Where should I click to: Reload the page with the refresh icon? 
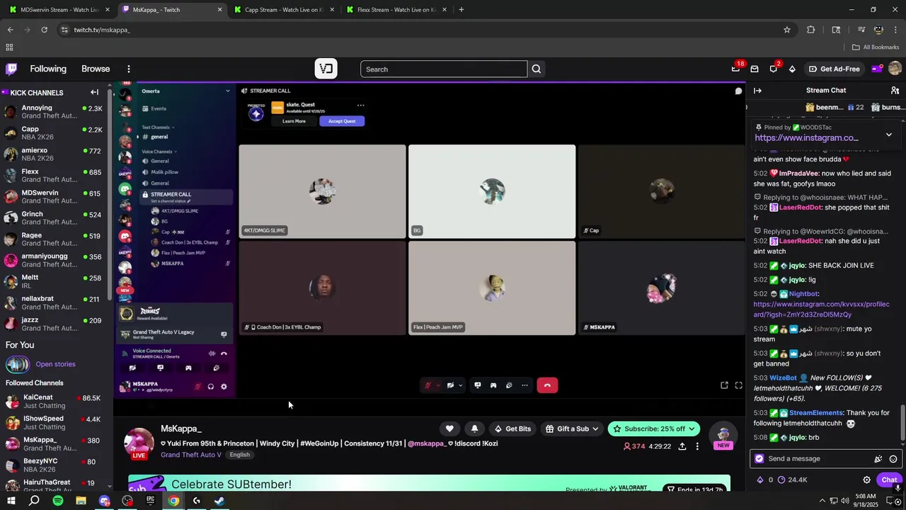point(44,30)
